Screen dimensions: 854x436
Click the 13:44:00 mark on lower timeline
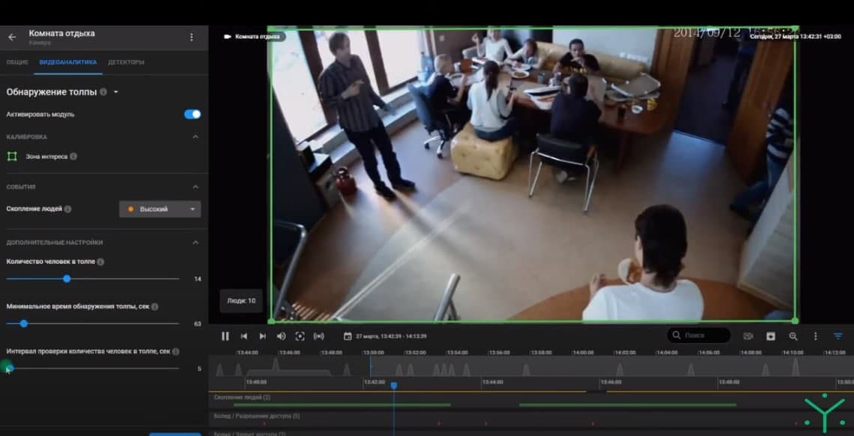(491, 383)
